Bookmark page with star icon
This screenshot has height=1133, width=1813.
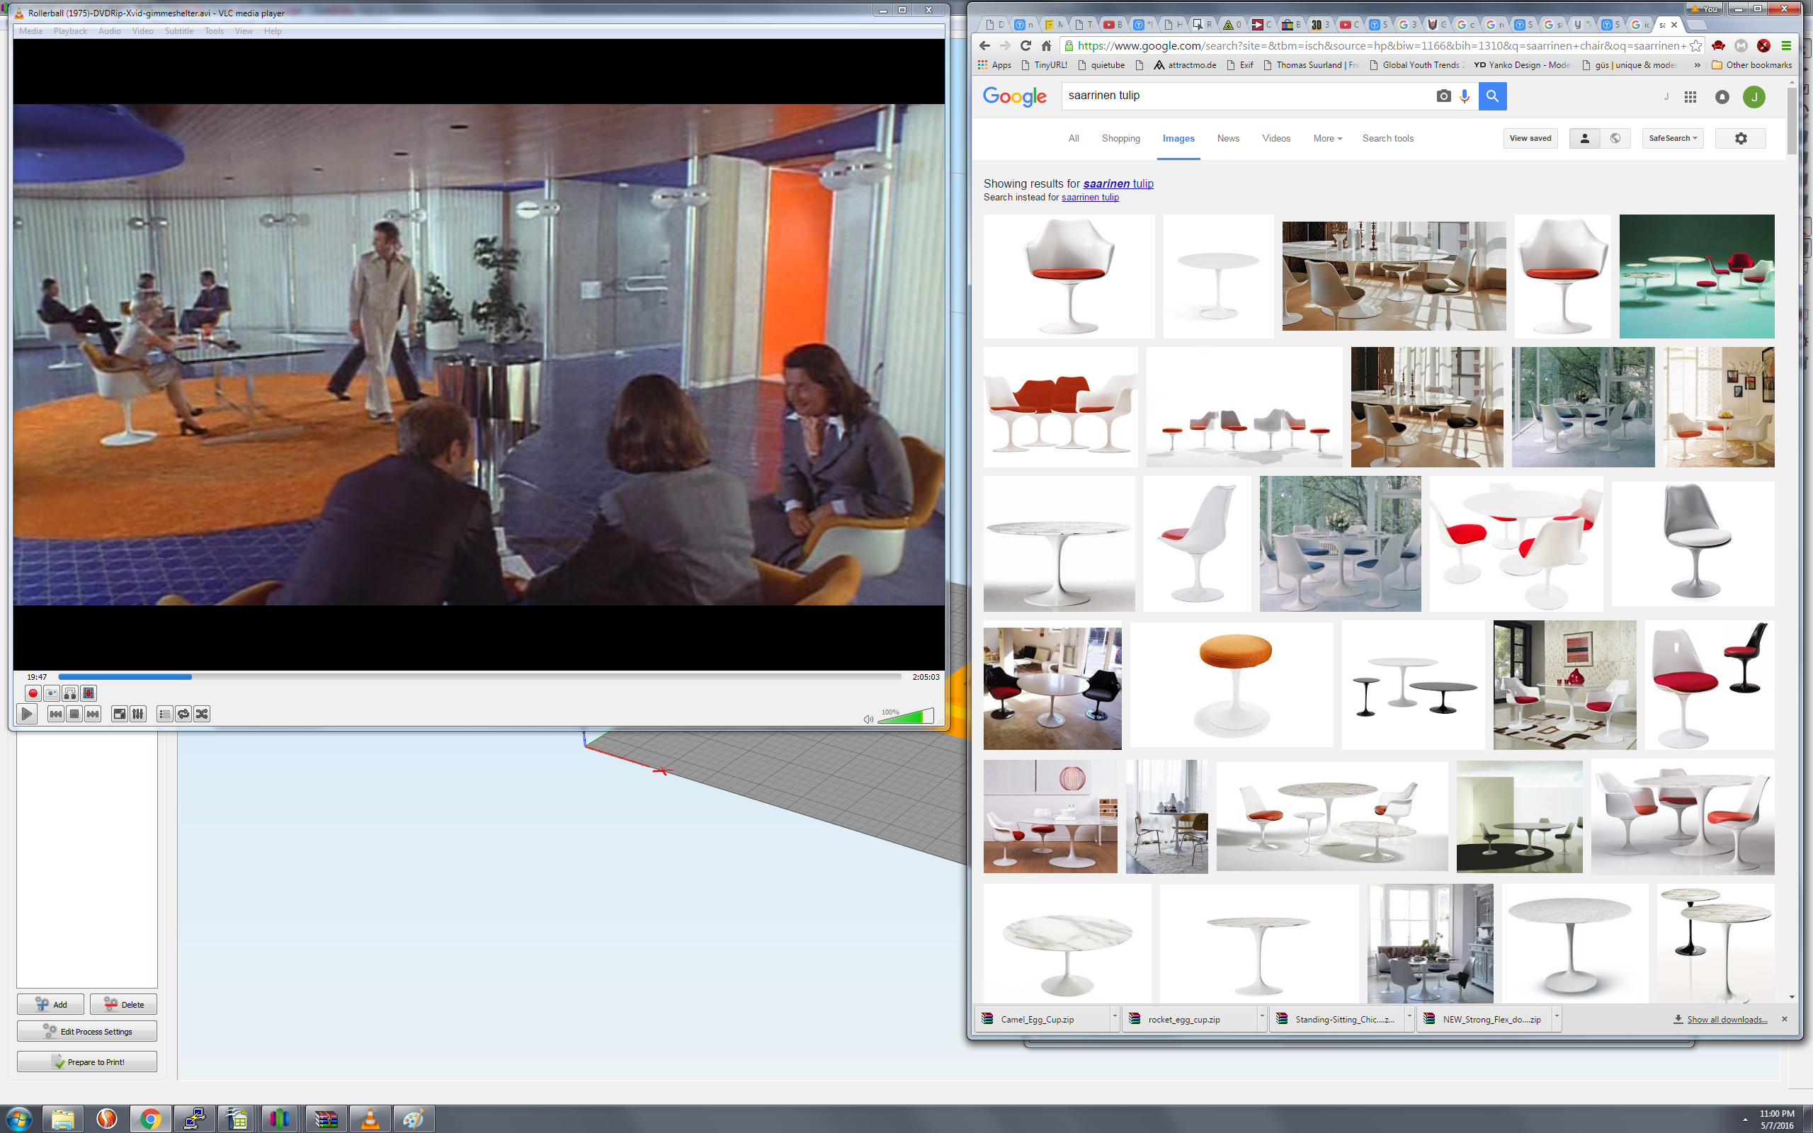[1695, 46]
